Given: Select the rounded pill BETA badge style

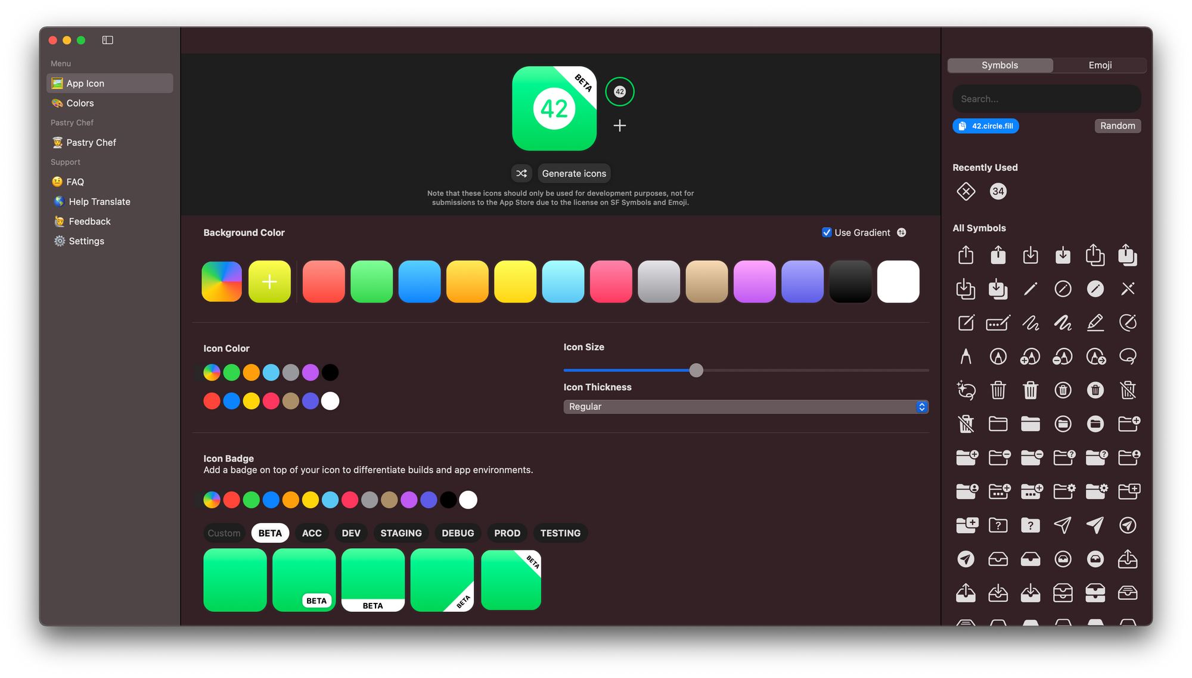Looking at the screenshot, I should (x=304, y=580).
